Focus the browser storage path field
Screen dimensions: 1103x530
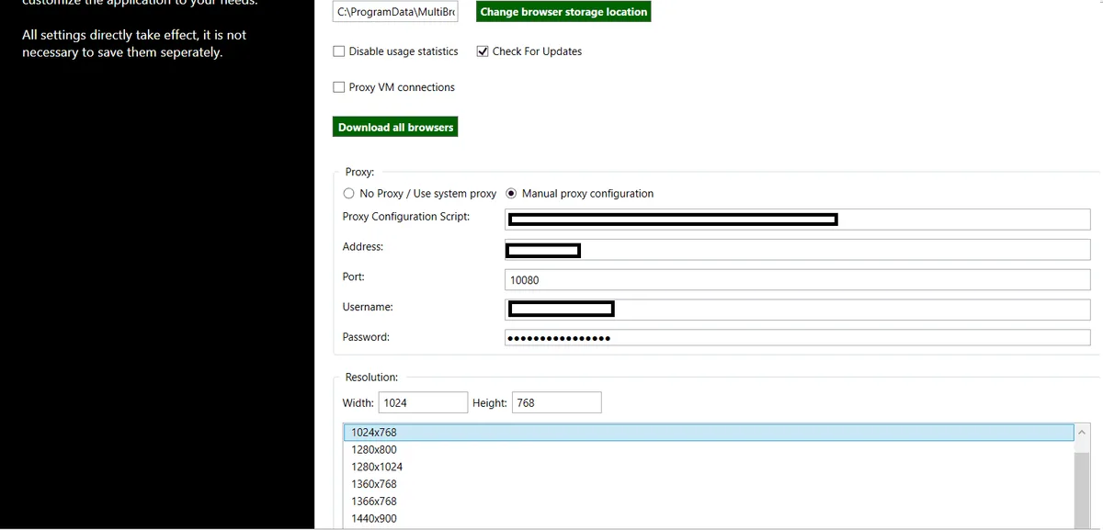(396, 12)
